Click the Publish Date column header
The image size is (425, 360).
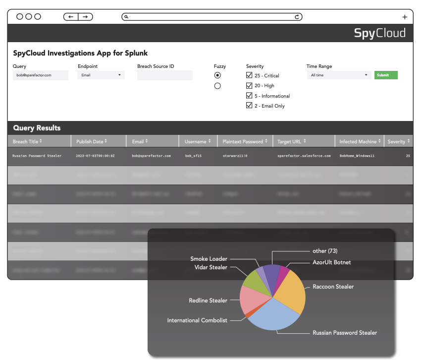click(99, 141)
